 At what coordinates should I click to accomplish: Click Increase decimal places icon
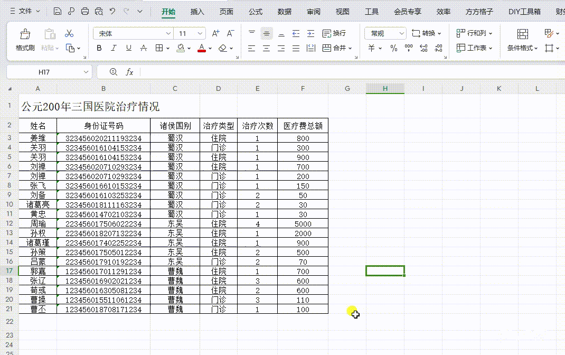click(423, 48)
